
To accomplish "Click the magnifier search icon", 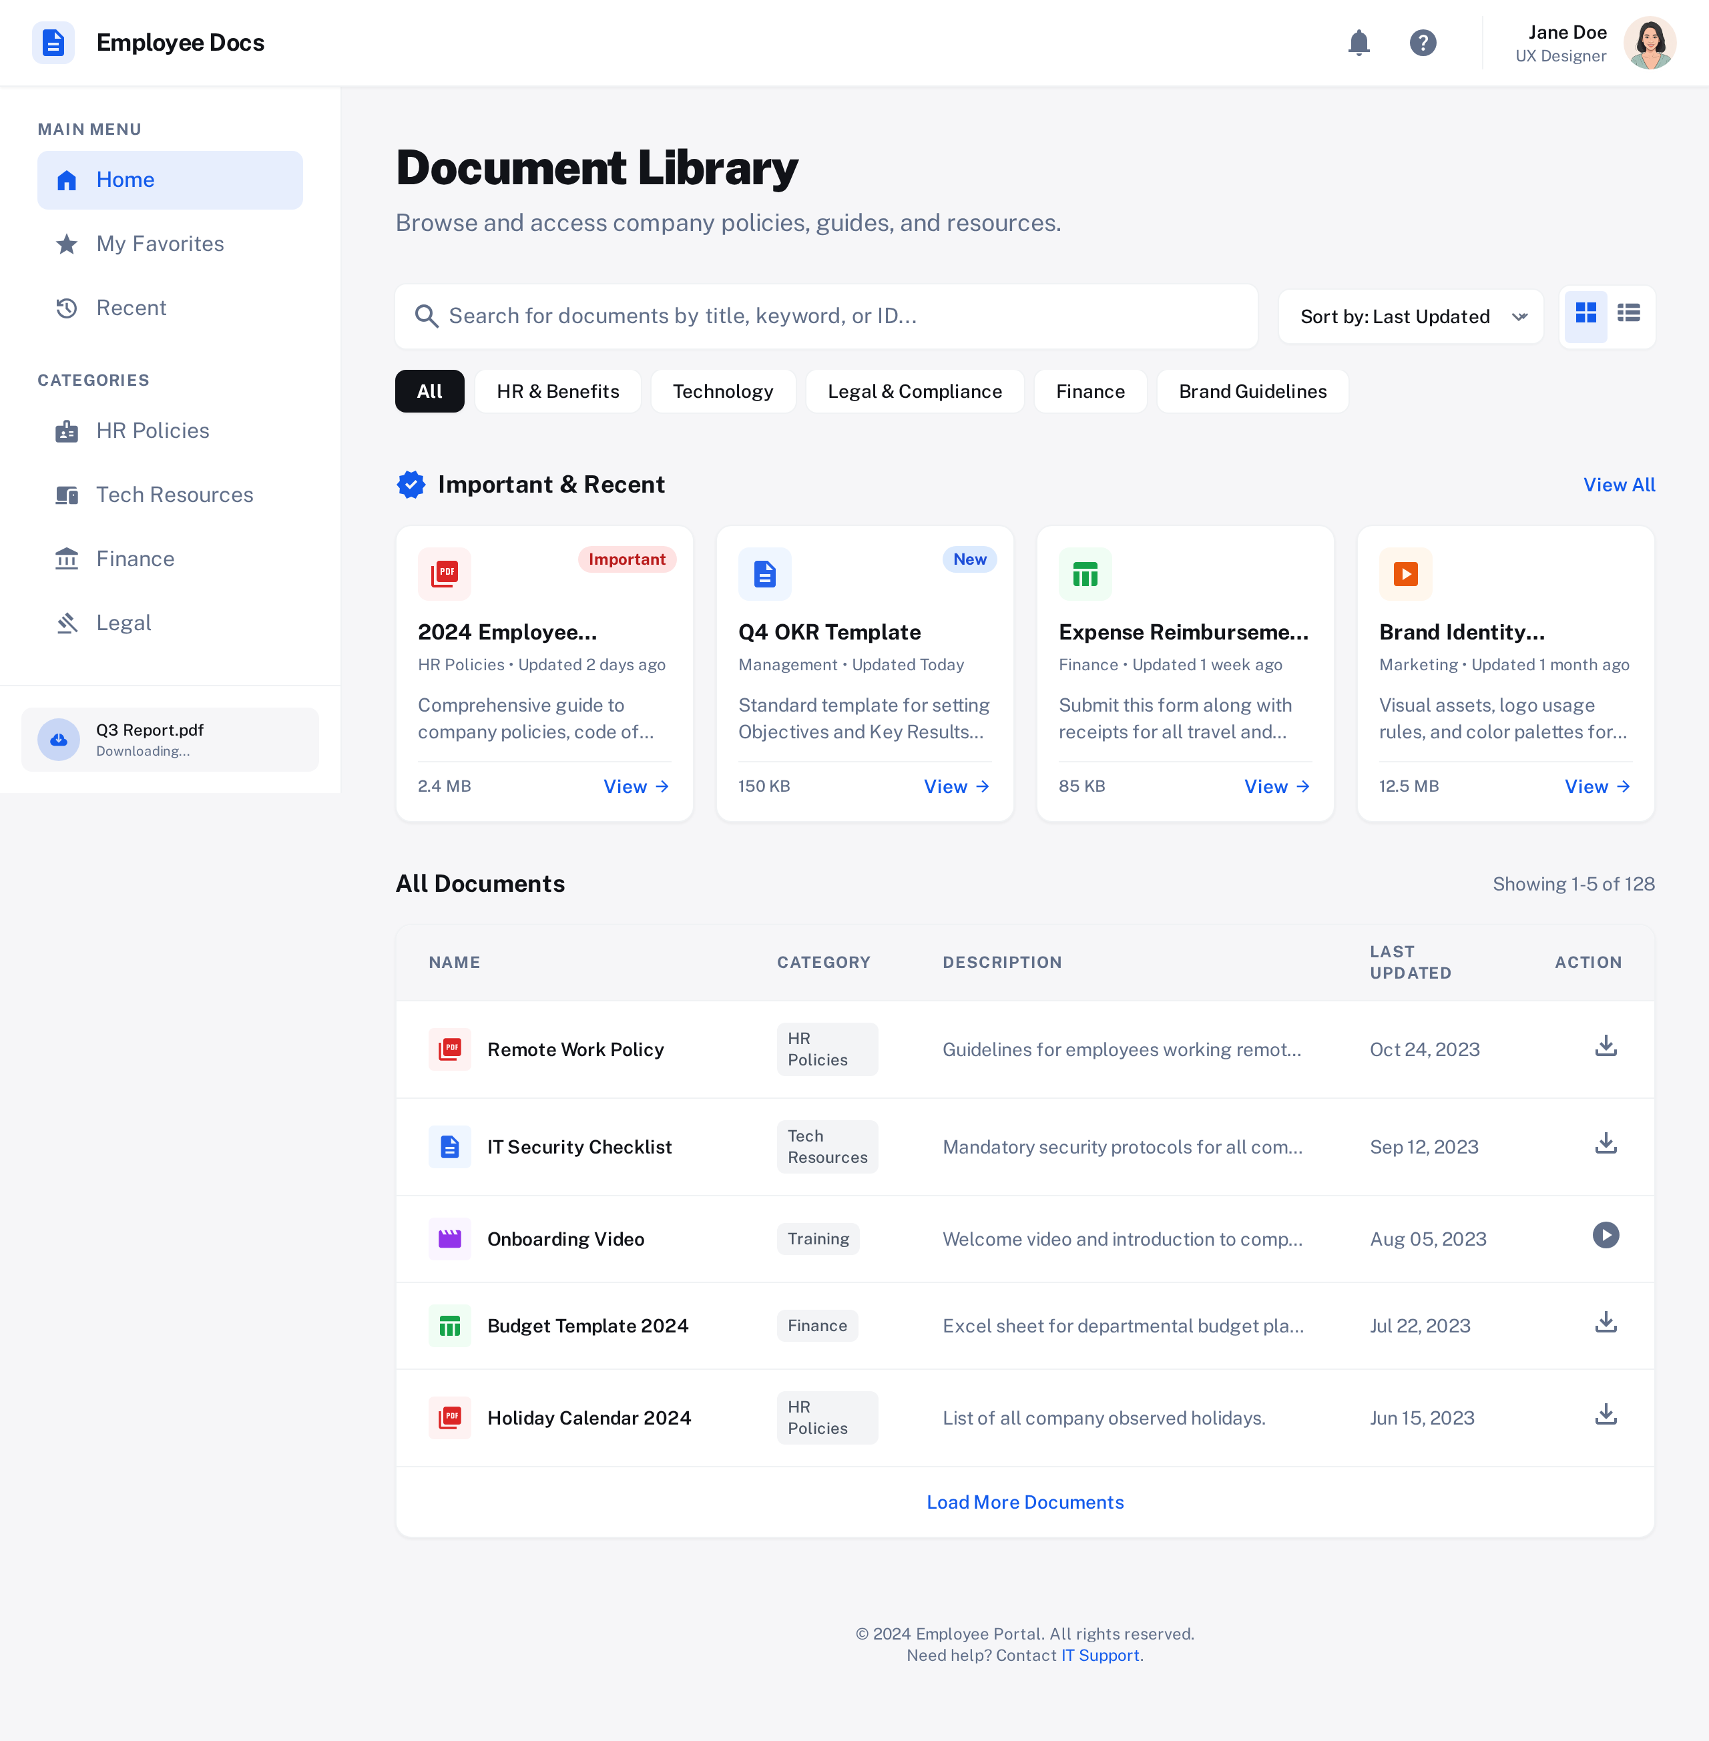I will (427, 316).
